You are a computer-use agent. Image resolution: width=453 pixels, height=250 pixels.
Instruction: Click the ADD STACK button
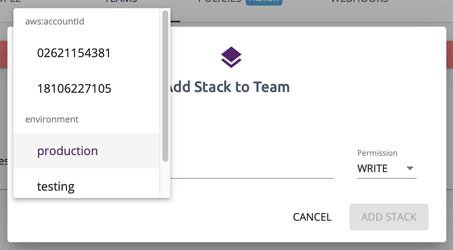coord(389,217)
